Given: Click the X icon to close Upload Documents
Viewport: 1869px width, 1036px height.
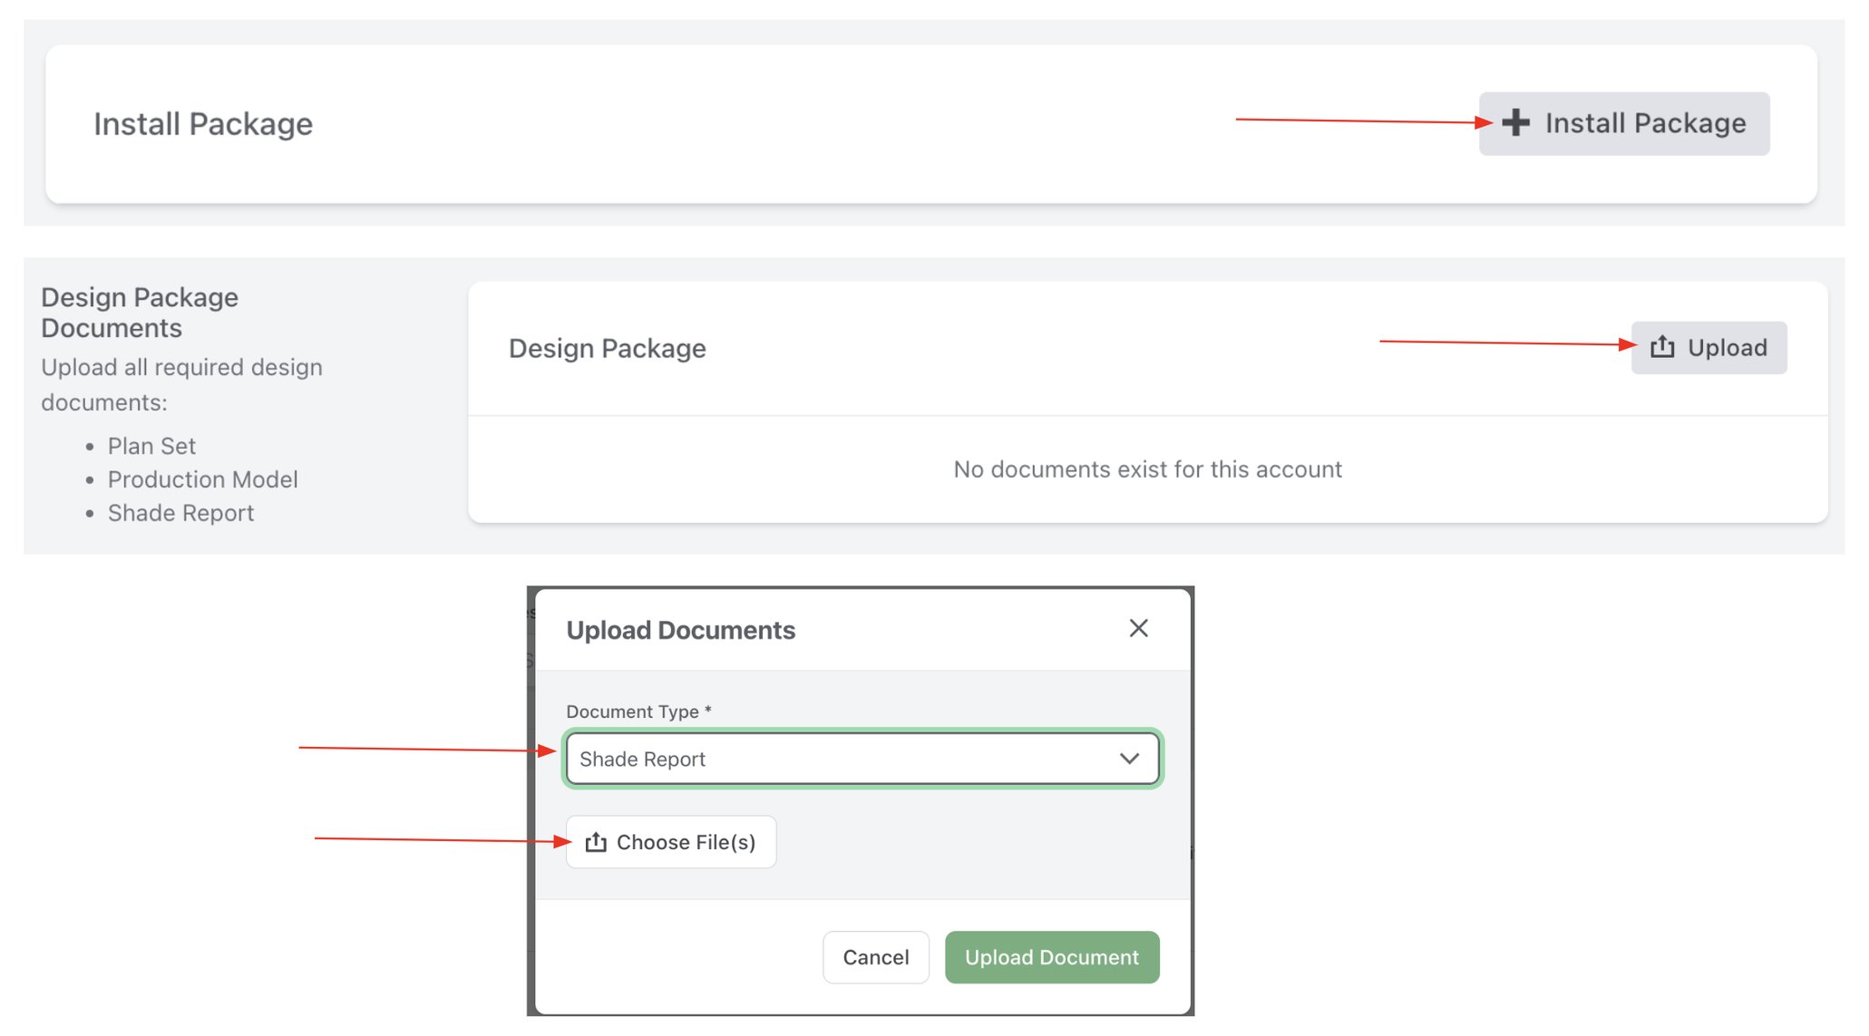Looking at the screenshot, I should (1139, 628).
